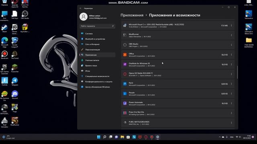The image size is (257, 144).
Task: Open Microsoft Store from taskbar
Action: [128, 137]
